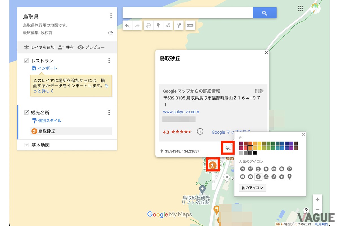Pick the parking P icon

click(x=289, y=169)
